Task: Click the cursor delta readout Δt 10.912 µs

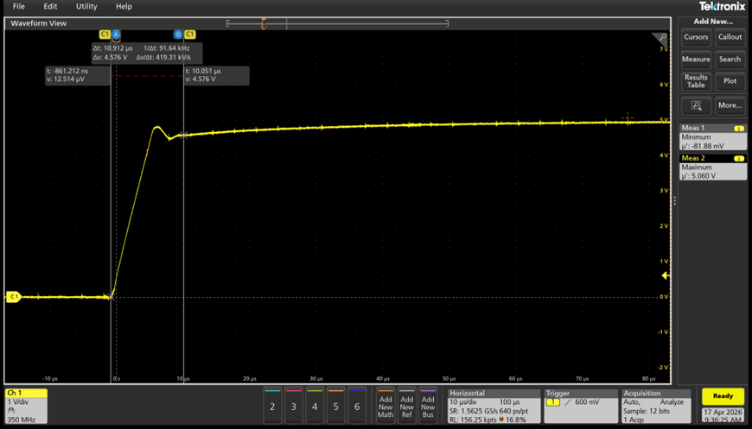Action: [x=113, y=48]
